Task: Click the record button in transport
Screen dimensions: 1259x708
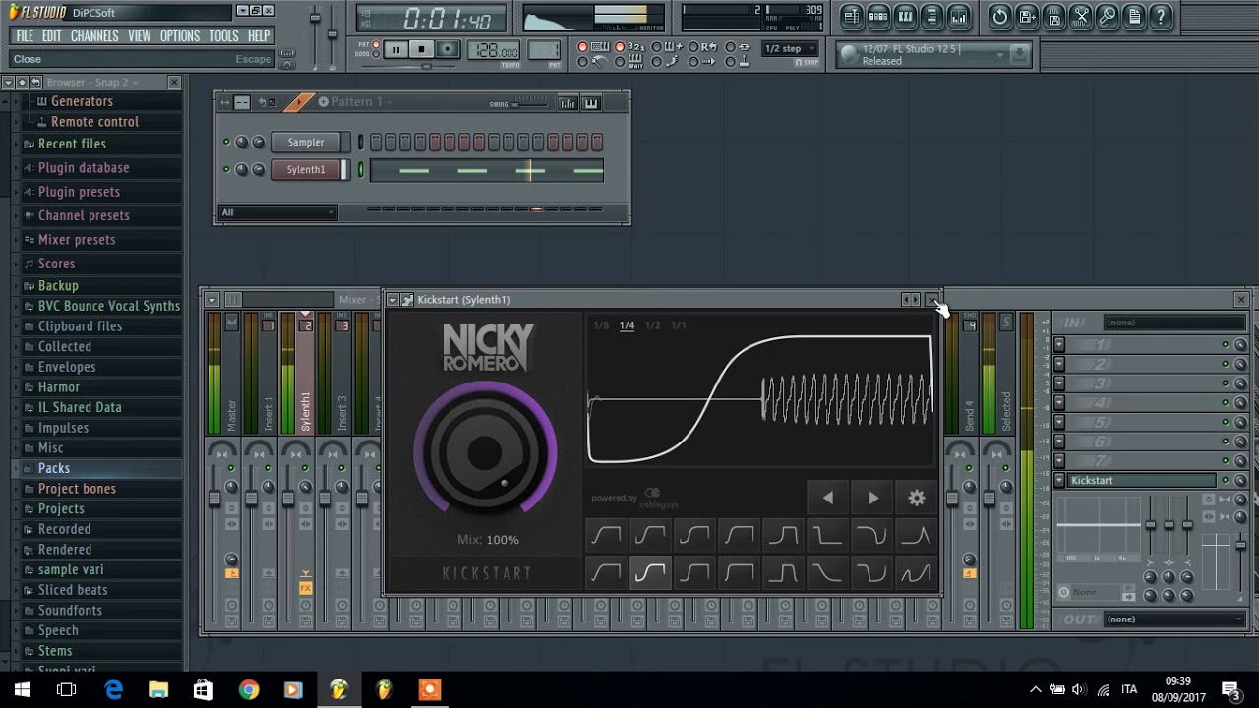Action: 448,49
